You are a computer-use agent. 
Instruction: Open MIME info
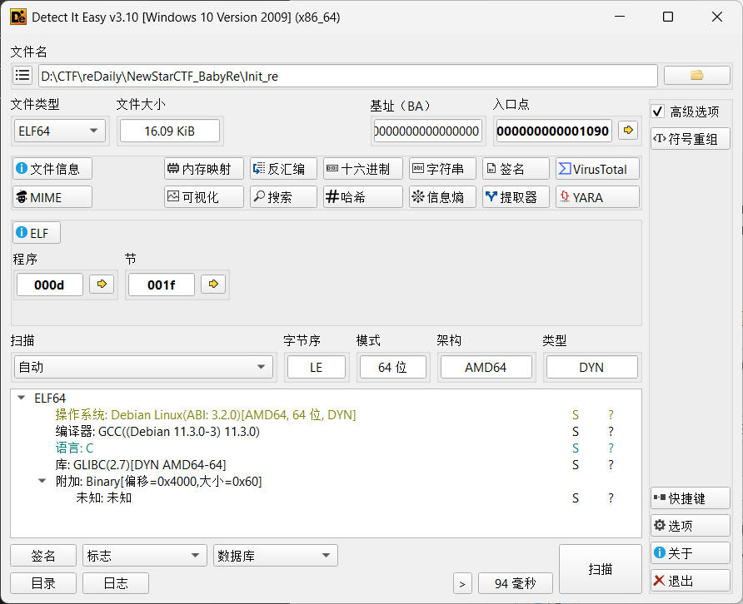tap(52, 197)
